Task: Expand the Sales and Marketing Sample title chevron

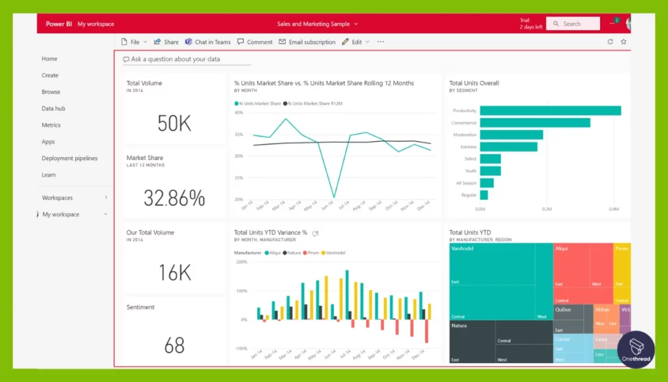Action: (356, 24)
